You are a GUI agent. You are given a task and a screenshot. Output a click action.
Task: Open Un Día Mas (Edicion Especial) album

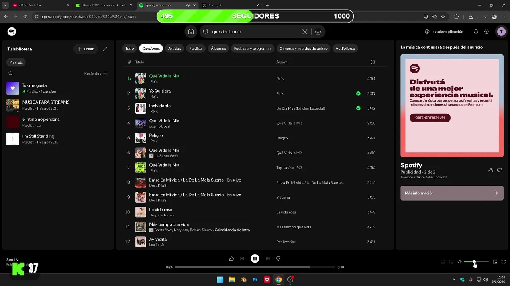tap(300, 108)
